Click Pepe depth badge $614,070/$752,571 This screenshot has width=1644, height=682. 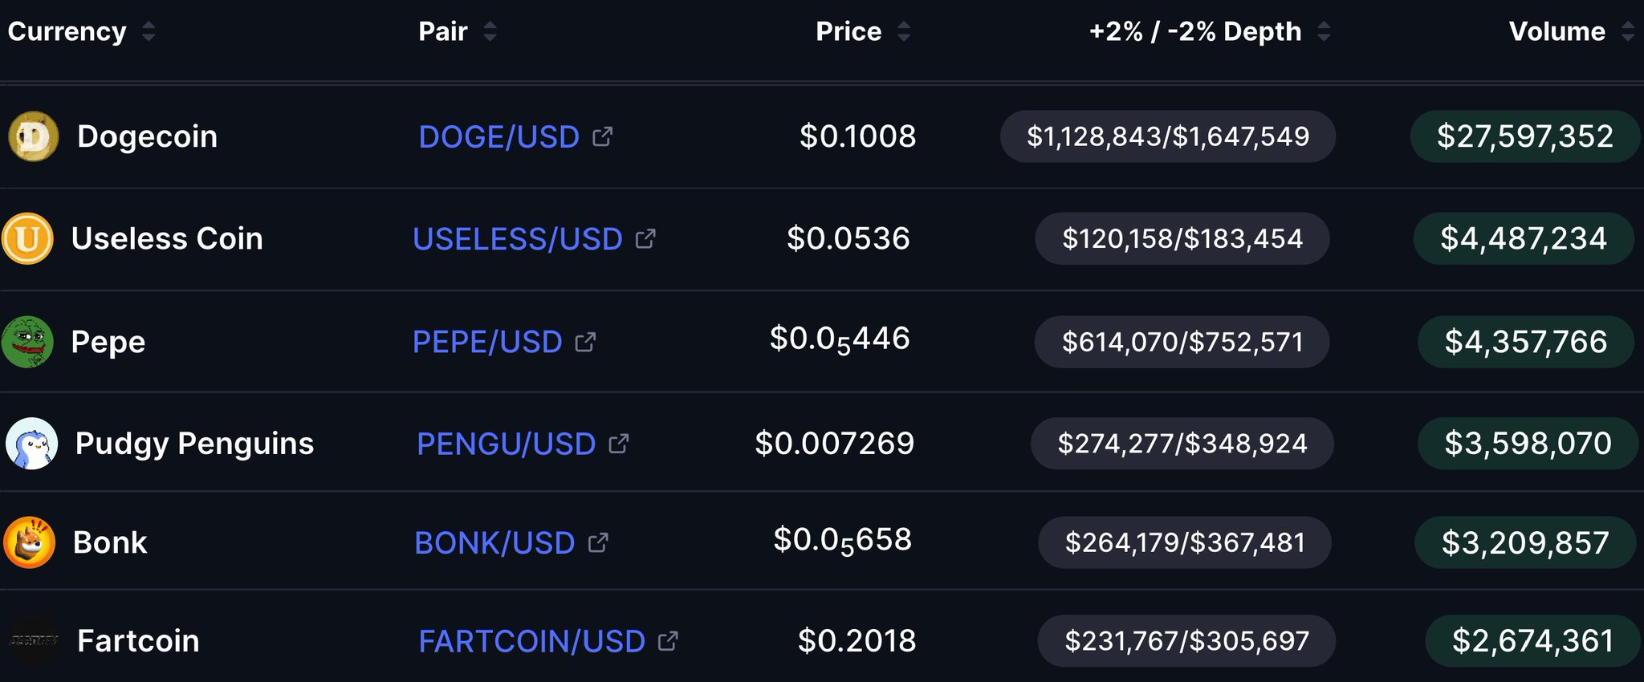tap(1182, 342)
